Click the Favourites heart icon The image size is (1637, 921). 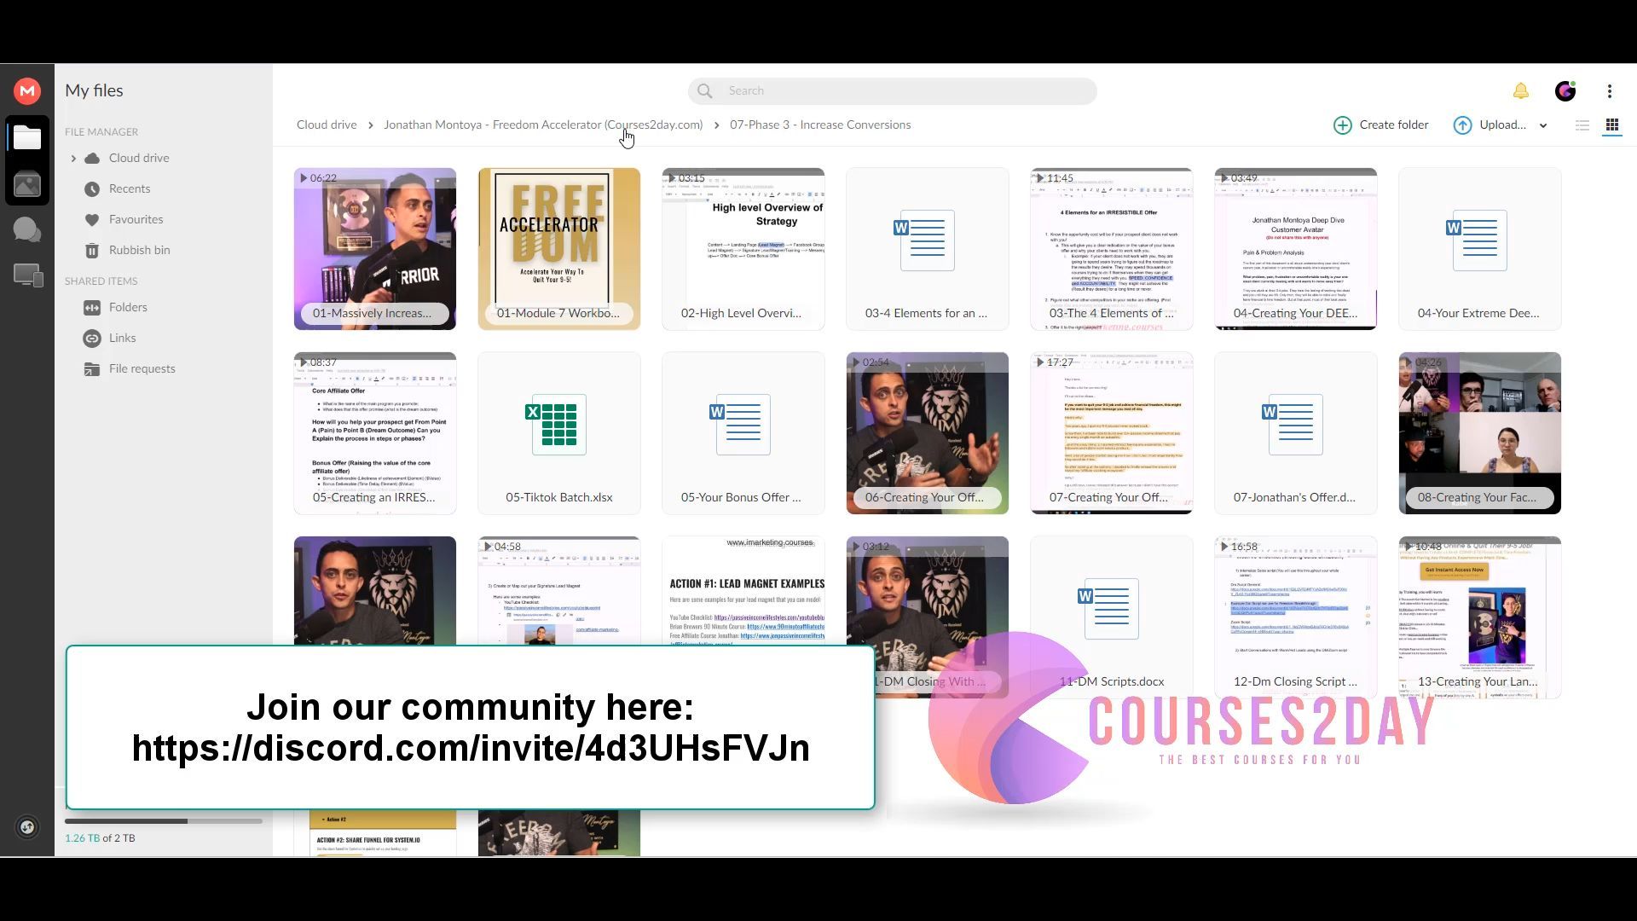92,219
